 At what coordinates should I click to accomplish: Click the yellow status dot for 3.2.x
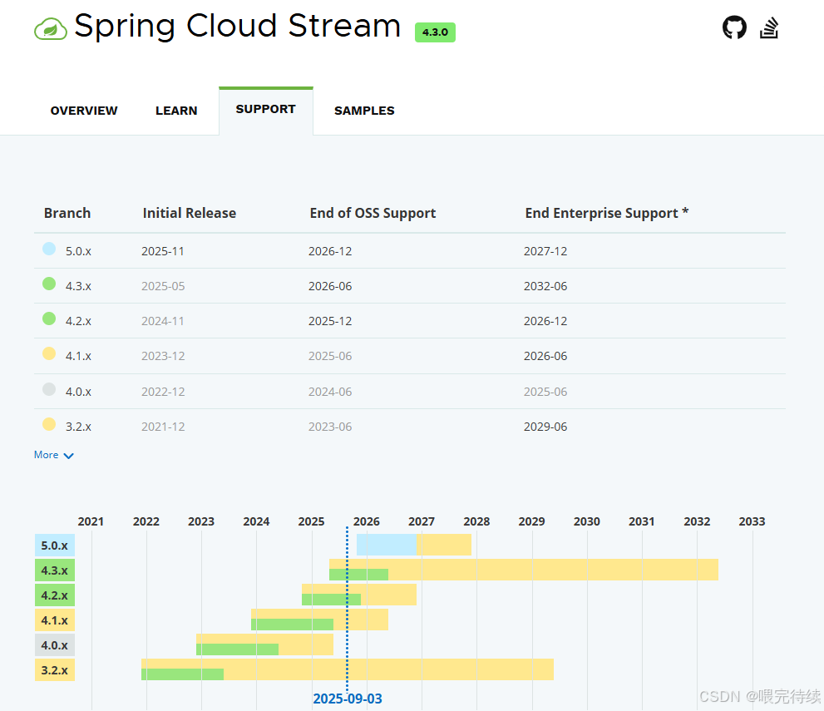(x=49, y=424)
